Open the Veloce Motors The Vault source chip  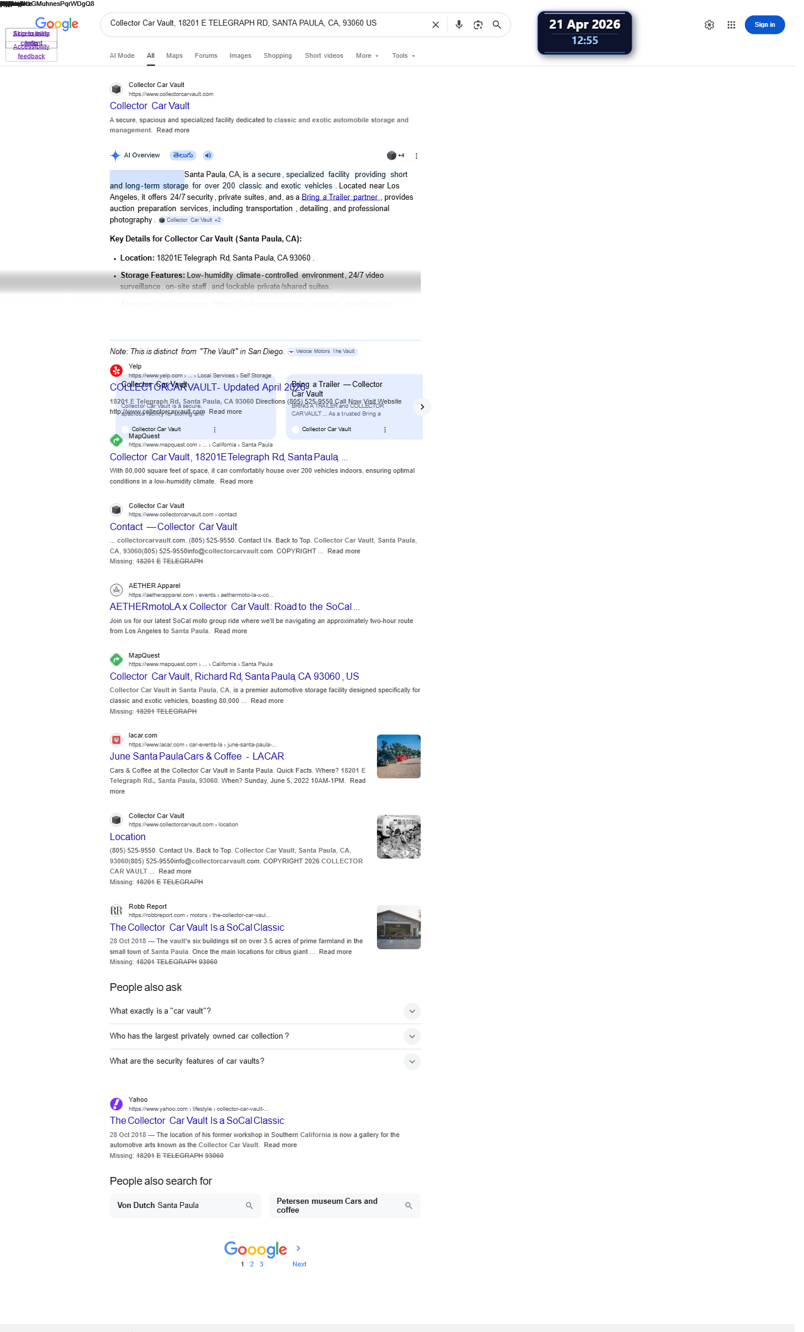322,352
